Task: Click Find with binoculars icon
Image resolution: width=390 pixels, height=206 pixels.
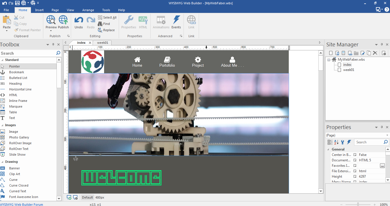Action: click(104, 24)
